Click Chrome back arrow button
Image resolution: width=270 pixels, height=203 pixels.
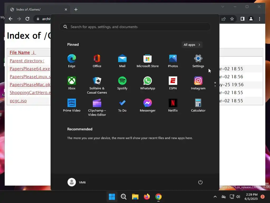coord(11,19)
